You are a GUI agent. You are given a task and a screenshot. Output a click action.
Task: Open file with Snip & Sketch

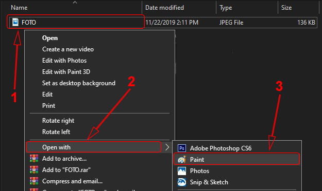pyautogui.click(x=209, y=182)
